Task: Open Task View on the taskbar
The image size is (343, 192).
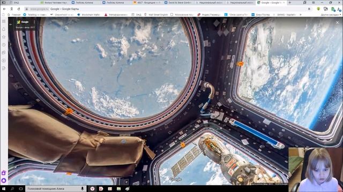Action: [x=21, y=189]
